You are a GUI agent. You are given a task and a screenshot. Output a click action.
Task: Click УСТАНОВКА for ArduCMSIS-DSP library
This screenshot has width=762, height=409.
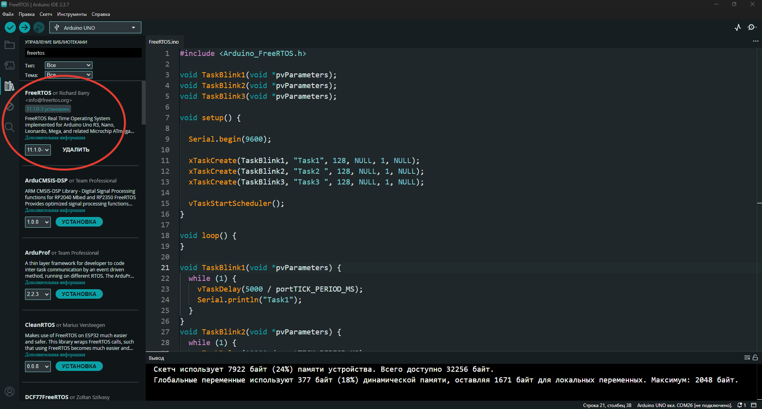[79, 222]
